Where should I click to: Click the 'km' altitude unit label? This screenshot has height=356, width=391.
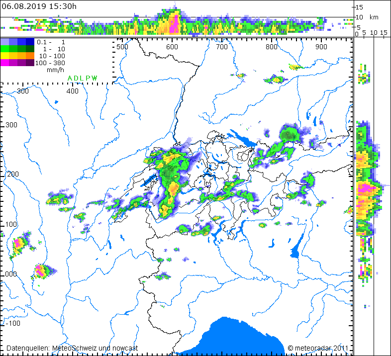point(374,17)
